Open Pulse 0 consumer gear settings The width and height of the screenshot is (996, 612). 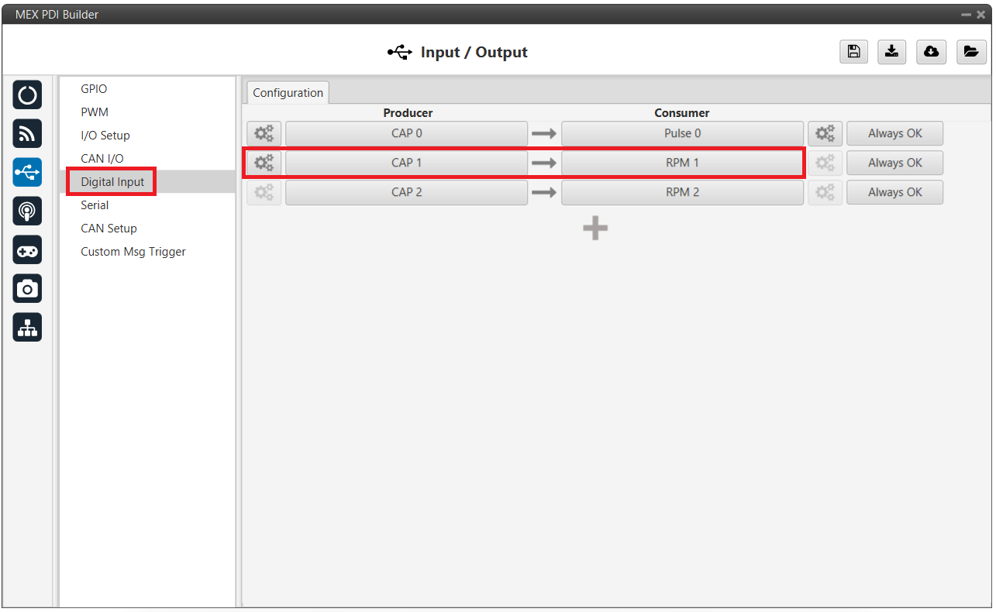pos(825,133)
